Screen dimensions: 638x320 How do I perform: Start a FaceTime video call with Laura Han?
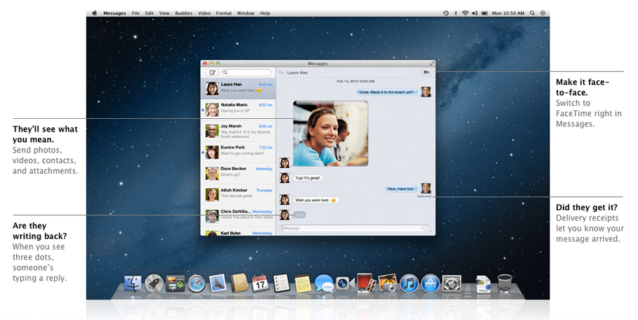426,72
